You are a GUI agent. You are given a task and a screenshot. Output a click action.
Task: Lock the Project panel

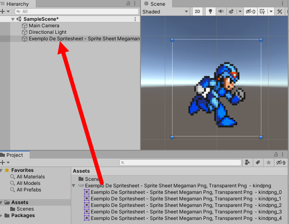pos(276,154)
